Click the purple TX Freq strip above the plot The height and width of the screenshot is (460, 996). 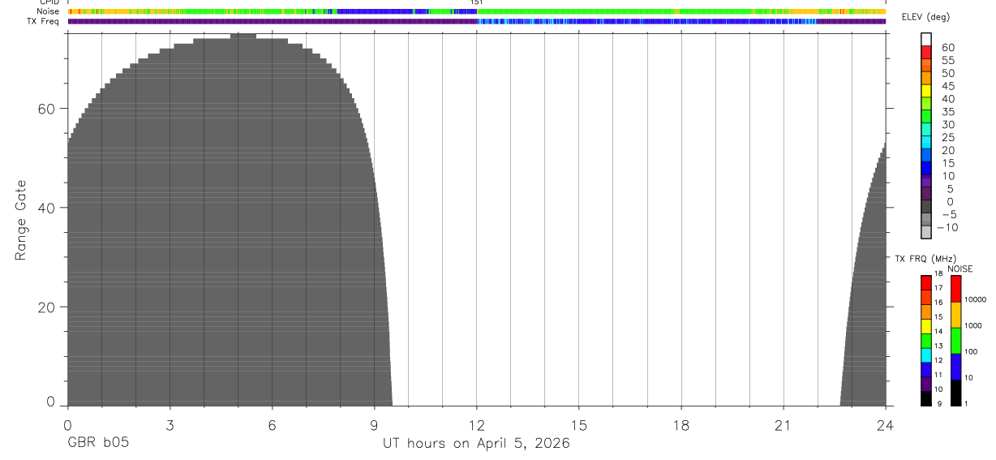[x=477, y=21]
